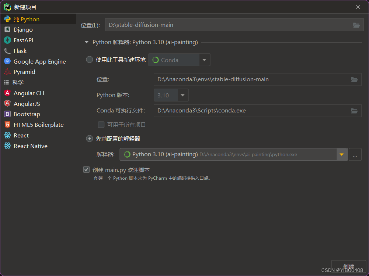This screenshot has width=369, height=276.
Task: Click the HTML5 Boilerplate icon
Action: (7, 125)
